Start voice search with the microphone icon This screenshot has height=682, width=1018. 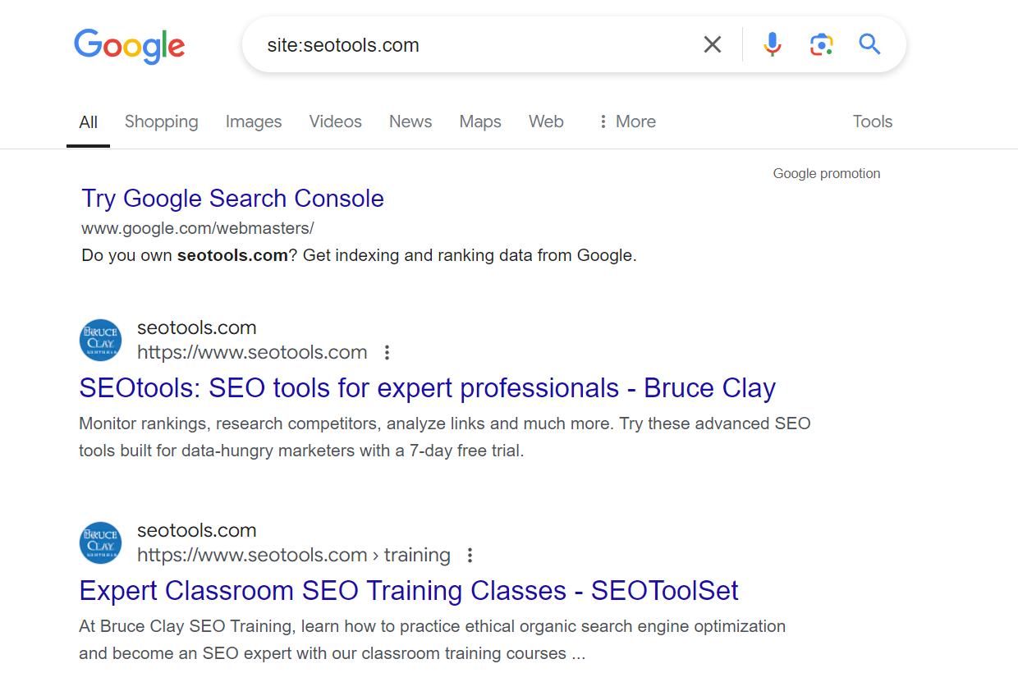[x=772, y=44]
